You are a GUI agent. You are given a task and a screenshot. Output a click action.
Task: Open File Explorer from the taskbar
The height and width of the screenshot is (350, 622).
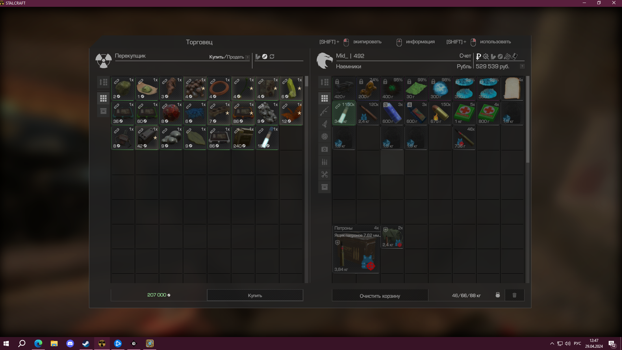tap(54, 344)
